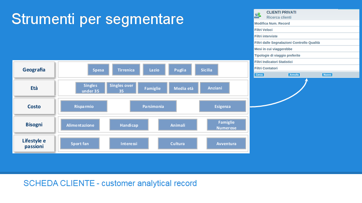Click the Annulla button
Screen dimensions: 362x203
pos(294,74)
